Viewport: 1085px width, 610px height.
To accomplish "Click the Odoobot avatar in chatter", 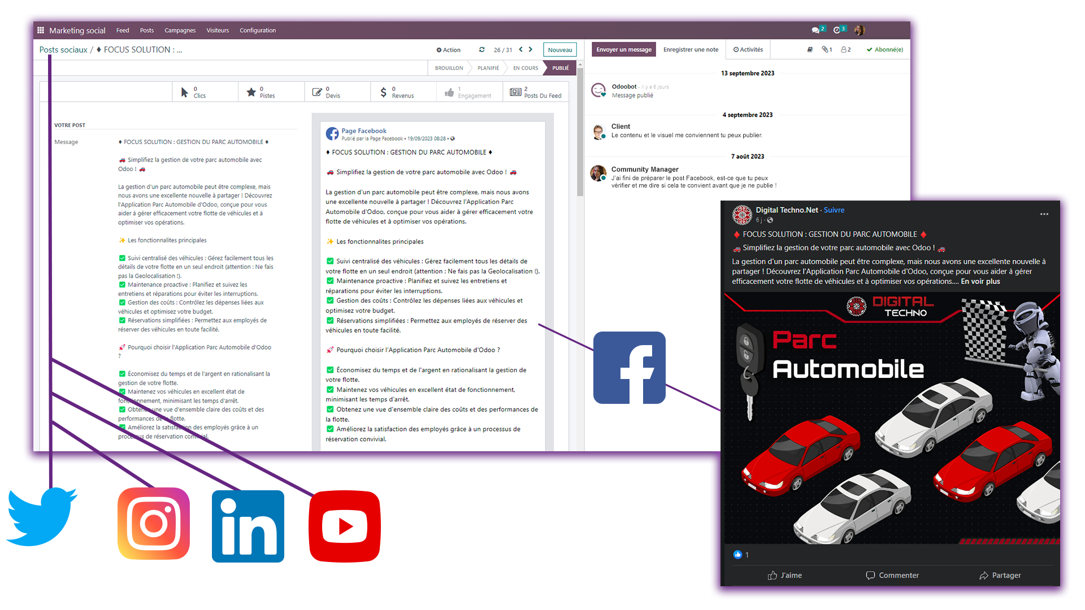I will 598,90.
